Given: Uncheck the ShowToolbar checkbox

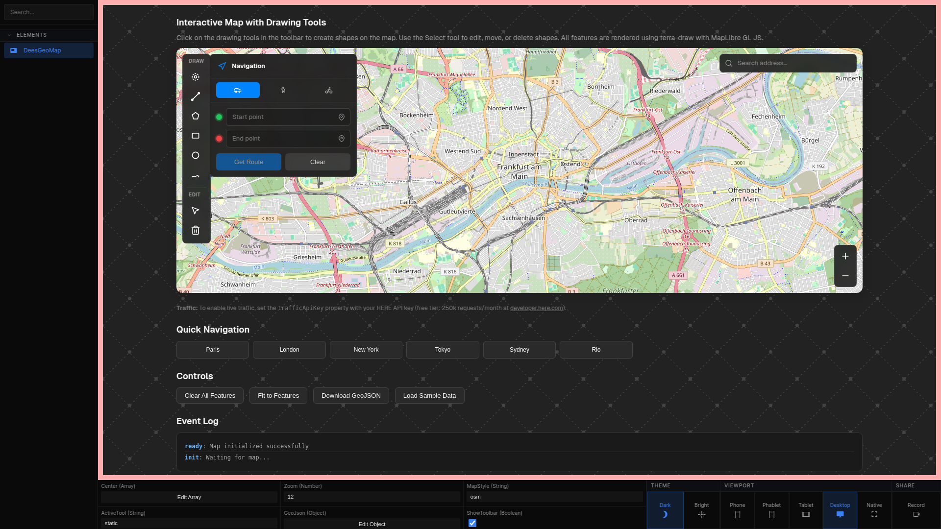Looking at the screenshot, I should [x=472, y=523].
